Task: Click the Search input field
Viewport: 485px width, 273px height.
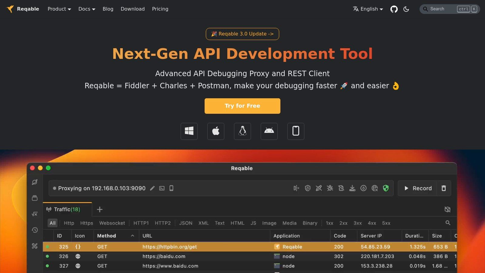Action: point(450,9)
